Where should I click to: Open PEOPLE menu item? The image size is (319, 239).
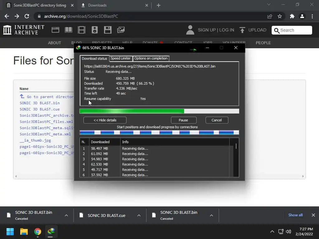[x=263, y=43]
